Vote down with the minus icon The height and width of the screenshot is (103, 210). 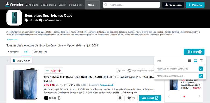pos(47,71)
